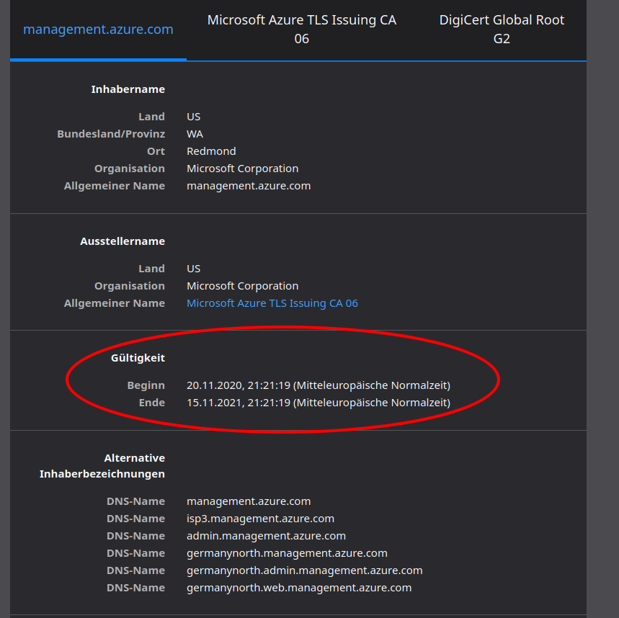The width and height of the screenshot is (619, 618).
Task: Click the validity end date 15.11.2021
Action: click(x=319, y=403)
